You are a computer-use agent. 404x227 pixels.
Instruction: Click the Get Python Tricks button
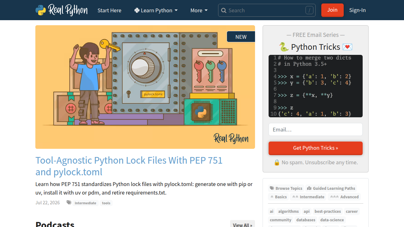316,148
